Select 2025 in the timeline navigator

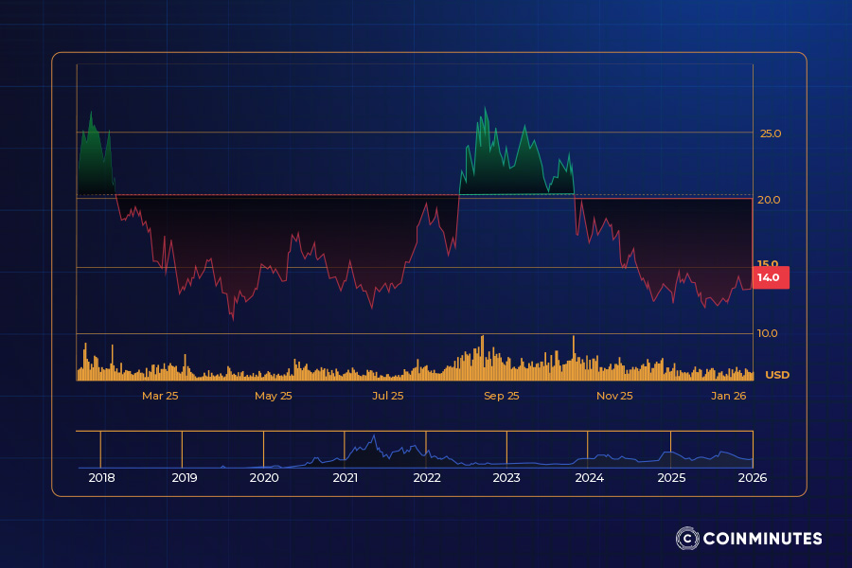click(x=670, y=478)
